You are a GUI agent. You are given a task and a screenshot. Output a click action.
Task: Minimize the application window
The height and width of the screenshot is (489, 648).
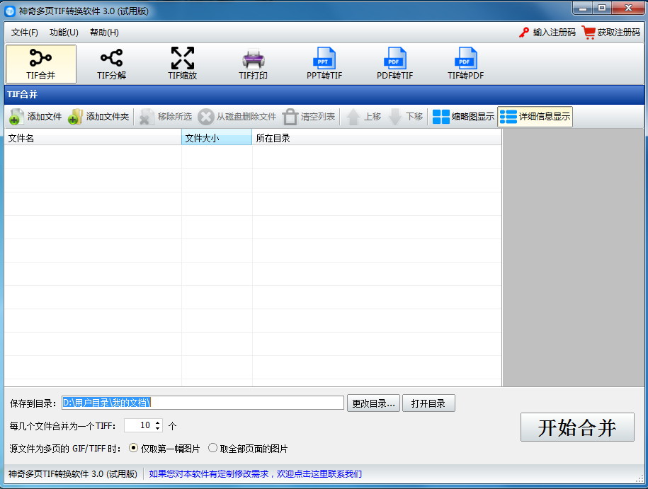click(583, 8)
